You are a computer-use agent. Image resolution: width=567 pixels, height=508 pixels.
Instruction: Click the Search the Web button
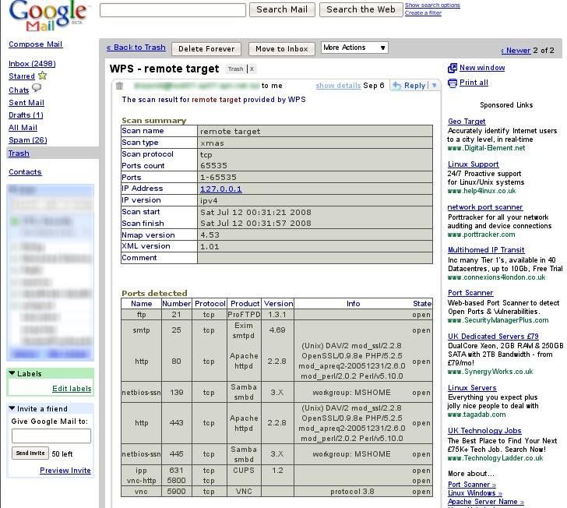361,10
